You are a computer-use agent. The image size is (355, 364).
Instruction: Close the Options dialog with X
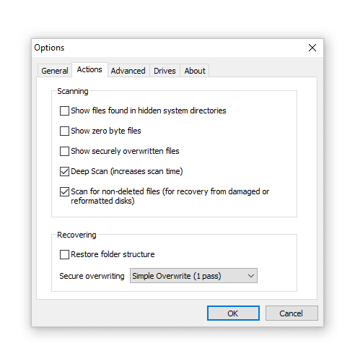[312, 48]
